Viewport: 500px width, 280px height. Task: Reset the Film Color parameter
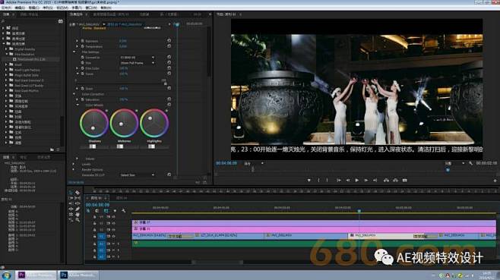169,68
